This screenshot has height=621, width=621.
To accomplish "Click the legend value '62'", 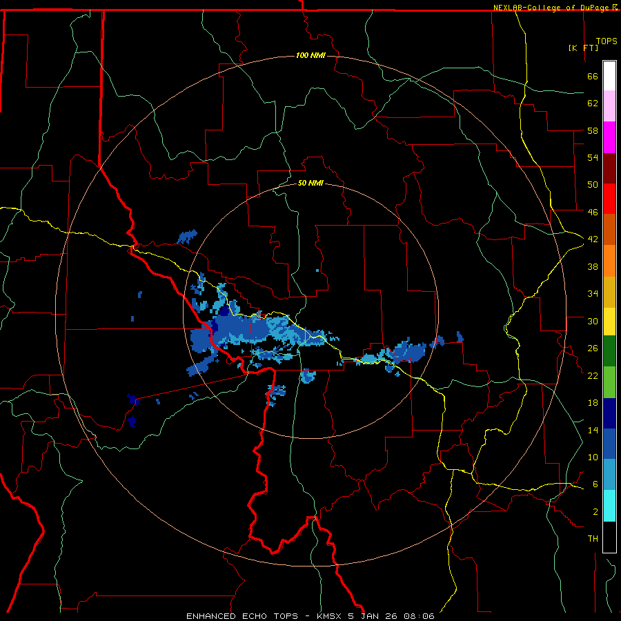I will tap(593, 103).
